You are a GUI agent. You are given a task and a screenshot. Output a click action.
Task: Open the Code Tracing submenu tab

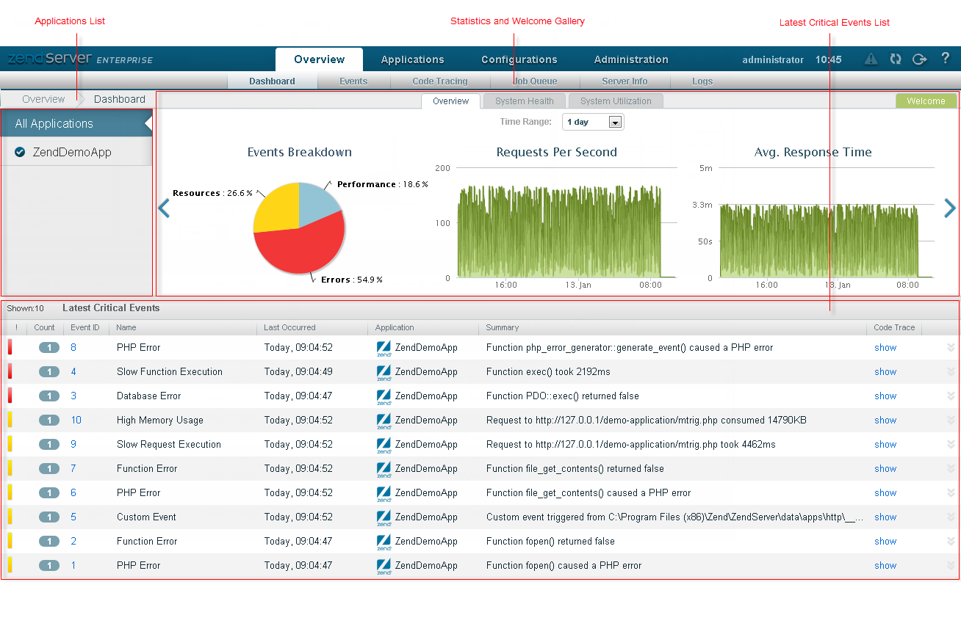(440, 81)
